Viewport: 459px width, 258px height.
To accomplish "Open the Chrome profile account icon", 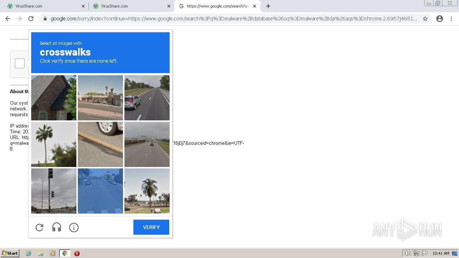I will tap(440, 19).
